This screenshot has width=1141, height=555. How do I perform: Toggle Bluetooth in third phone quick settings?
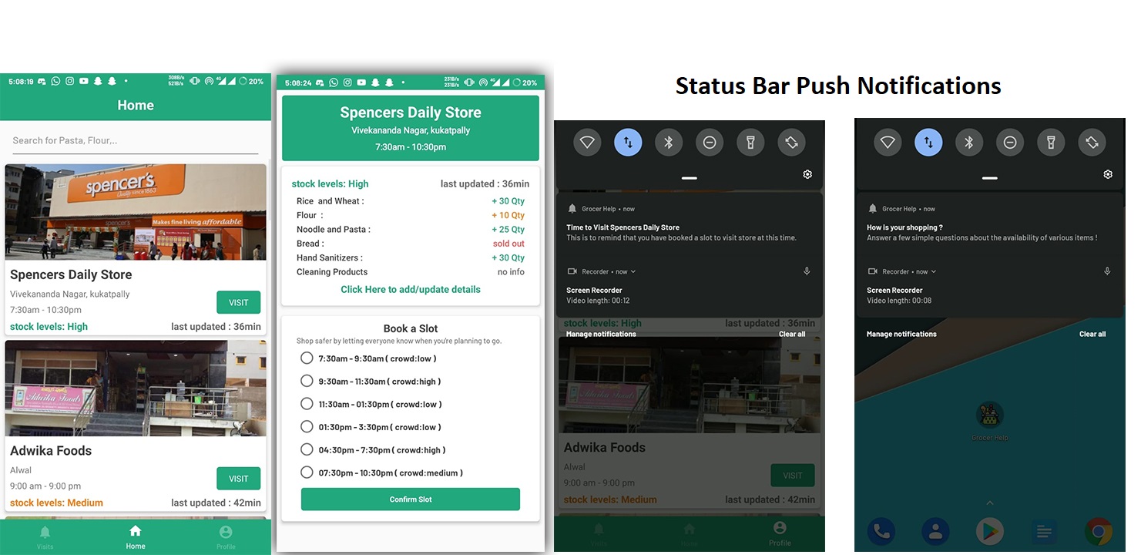[669, 142]
